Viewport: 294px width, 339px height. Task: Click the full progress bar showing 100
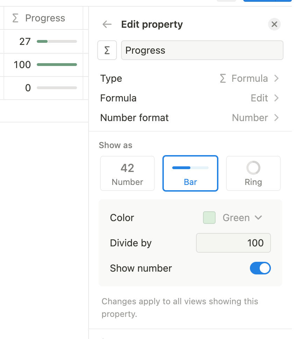point(57,65)
